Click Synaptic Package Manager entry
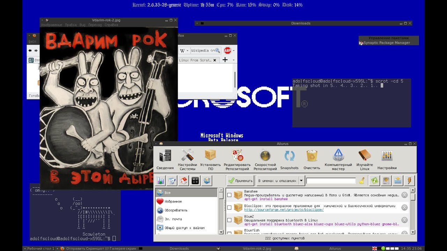The width and height of the screenshot is (447, 251). (387, 43)
